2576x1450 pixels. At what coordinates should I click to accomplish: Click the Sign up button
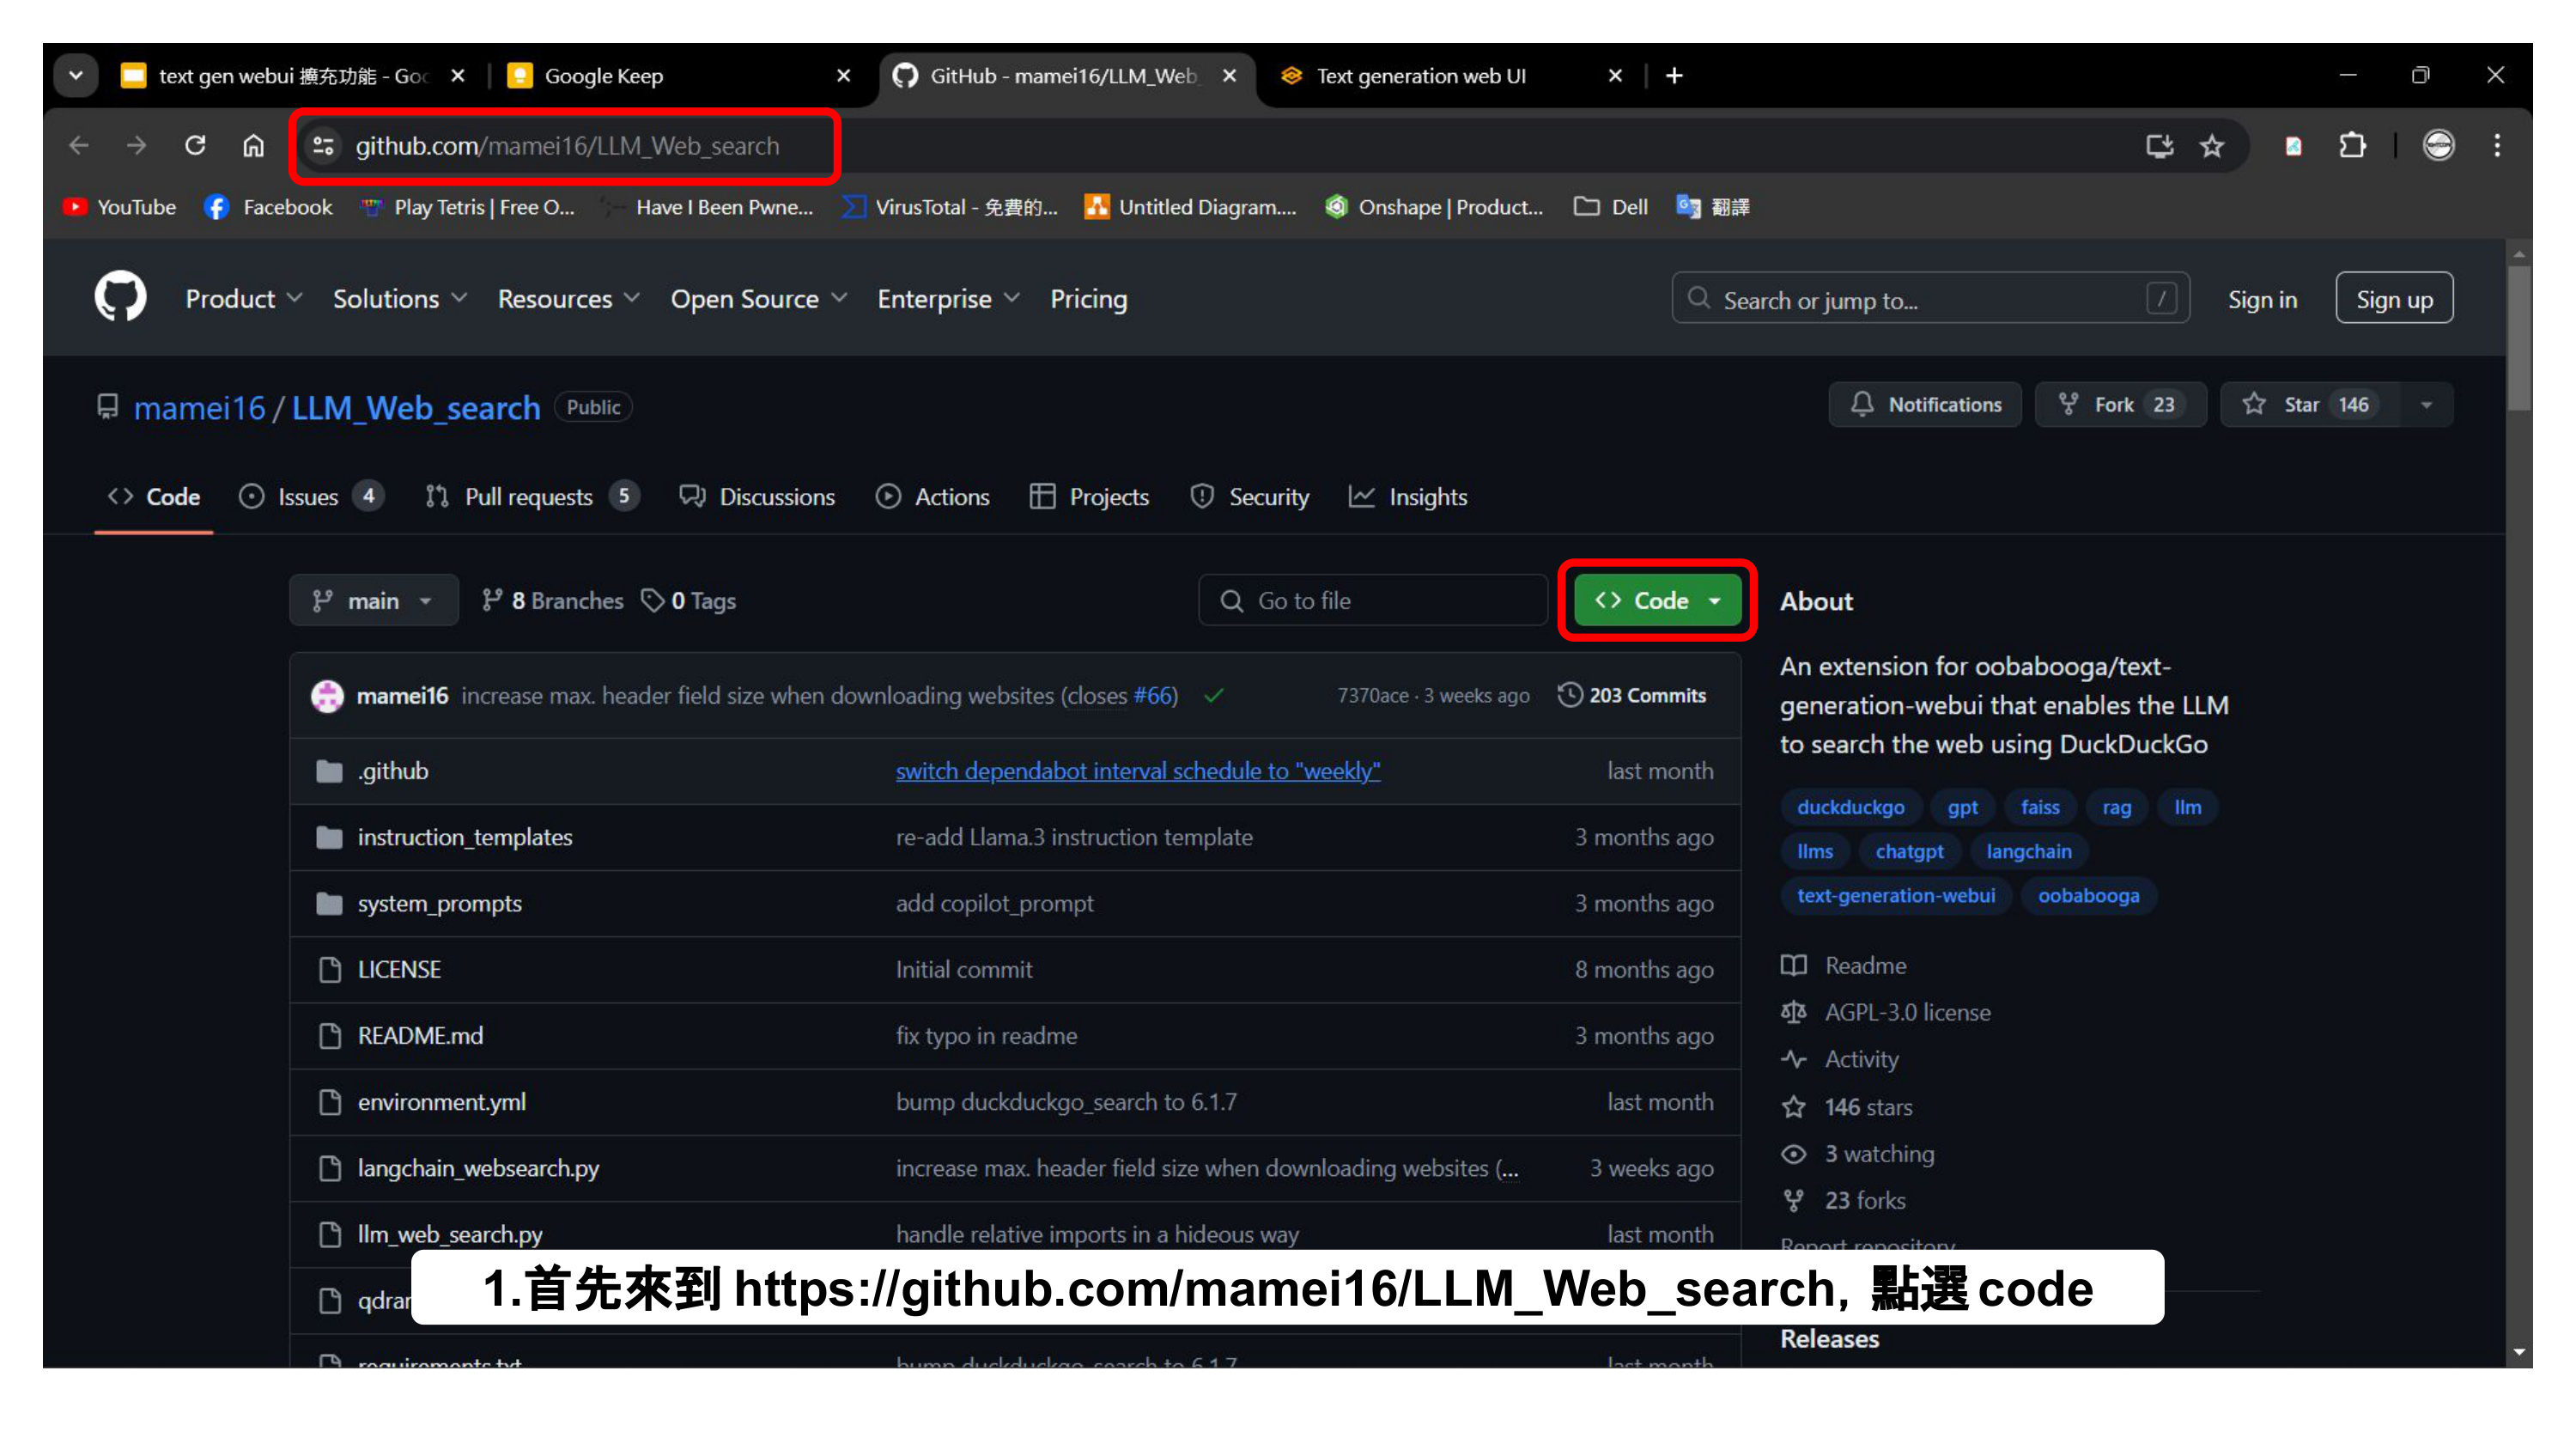pyautogui.click(x=2394, y=298)
